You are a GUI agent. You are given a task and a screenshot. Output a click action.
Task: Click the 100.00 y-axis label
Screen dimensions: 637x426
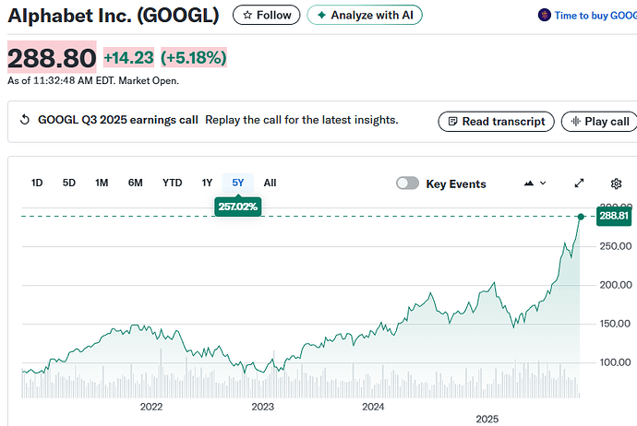pyautogui.click(x=616, y=362)
